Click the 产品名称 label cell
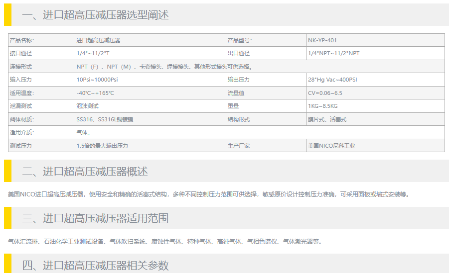 (x=22, y=40)
